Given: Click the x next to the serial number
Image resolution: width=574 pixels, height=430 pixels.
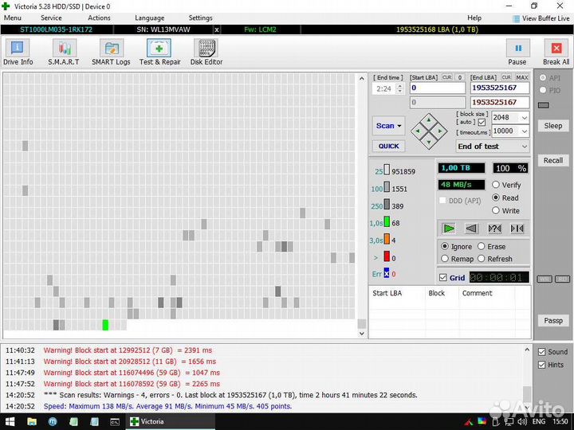Looking at the screenshot, I should (x=217, y=30).
